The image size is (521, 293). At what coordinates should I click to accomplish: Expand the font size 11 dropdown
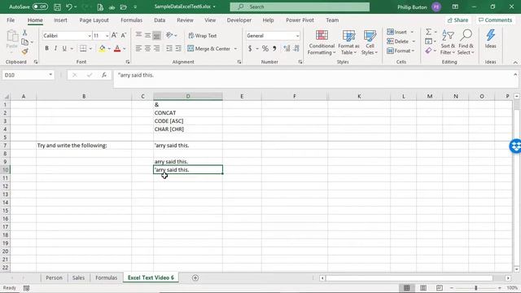107,36
